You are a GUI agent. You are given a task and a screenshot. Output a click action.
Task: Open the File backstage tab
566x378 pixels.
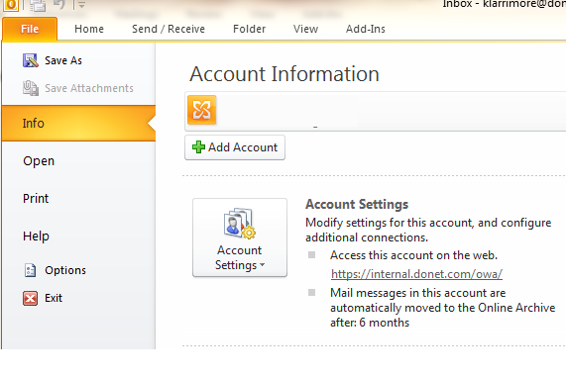click(30, 29)
